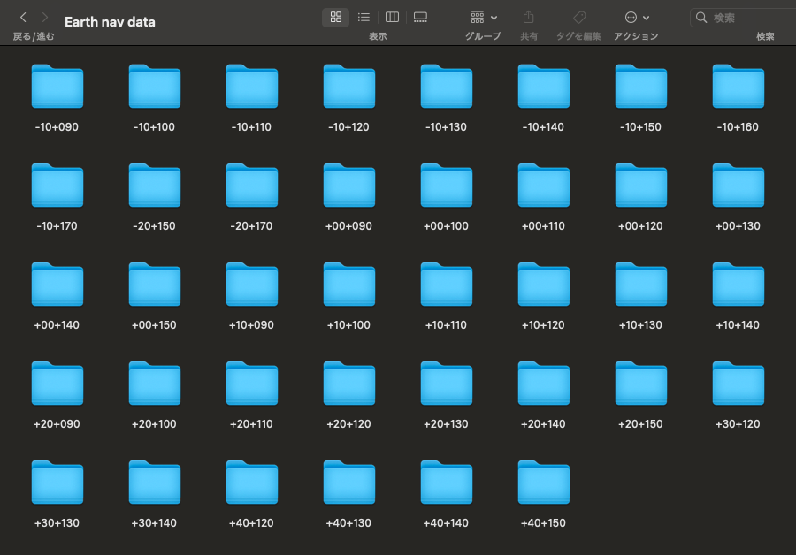Switch to column view
The width and height of the screenshot is (796, 555).
click(x=392, y=18)
